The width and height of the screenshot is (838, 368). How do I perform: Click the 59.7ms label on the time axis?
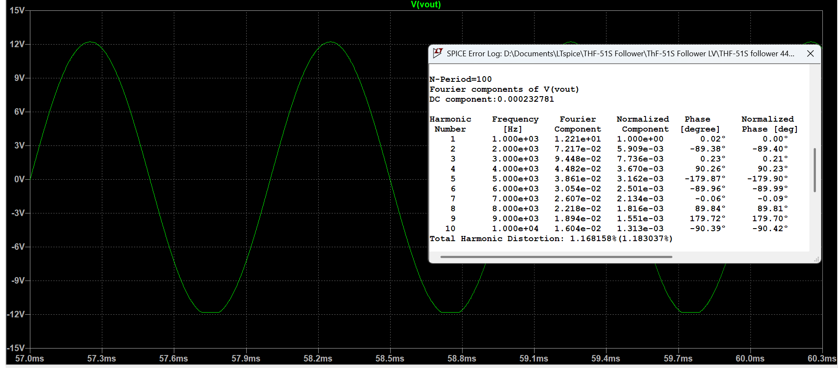[x=678, y=358]
